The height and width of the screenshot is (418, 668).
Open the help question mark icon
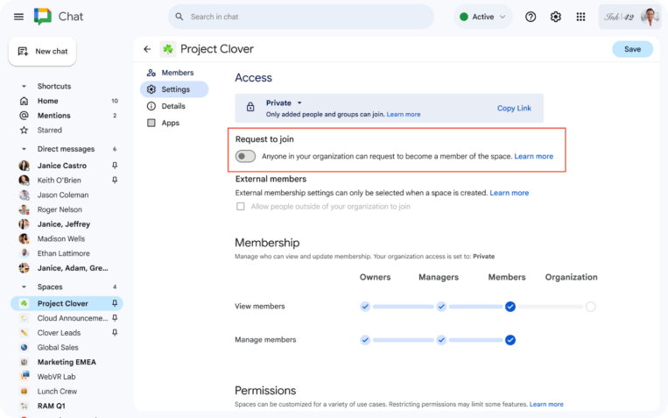pos(531,17)
